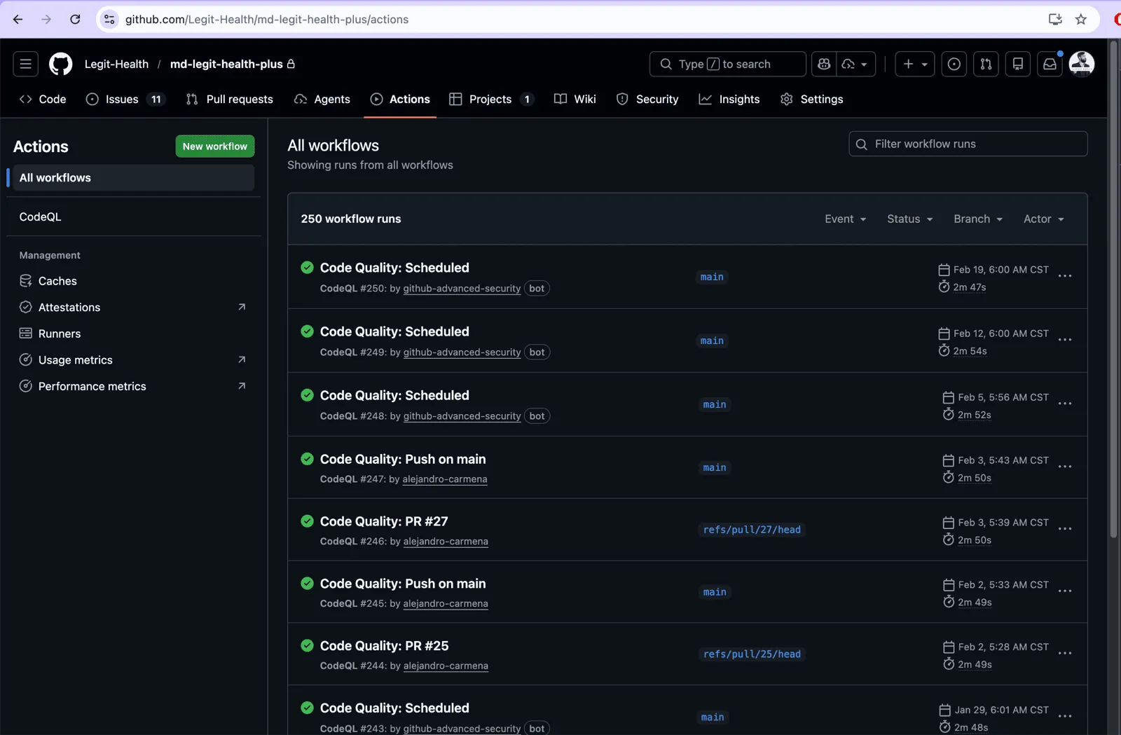Viewport: 1121px width, 735px height.
Task: Open the kebab menu on the first workflow run
Action: coord(1066,277)
